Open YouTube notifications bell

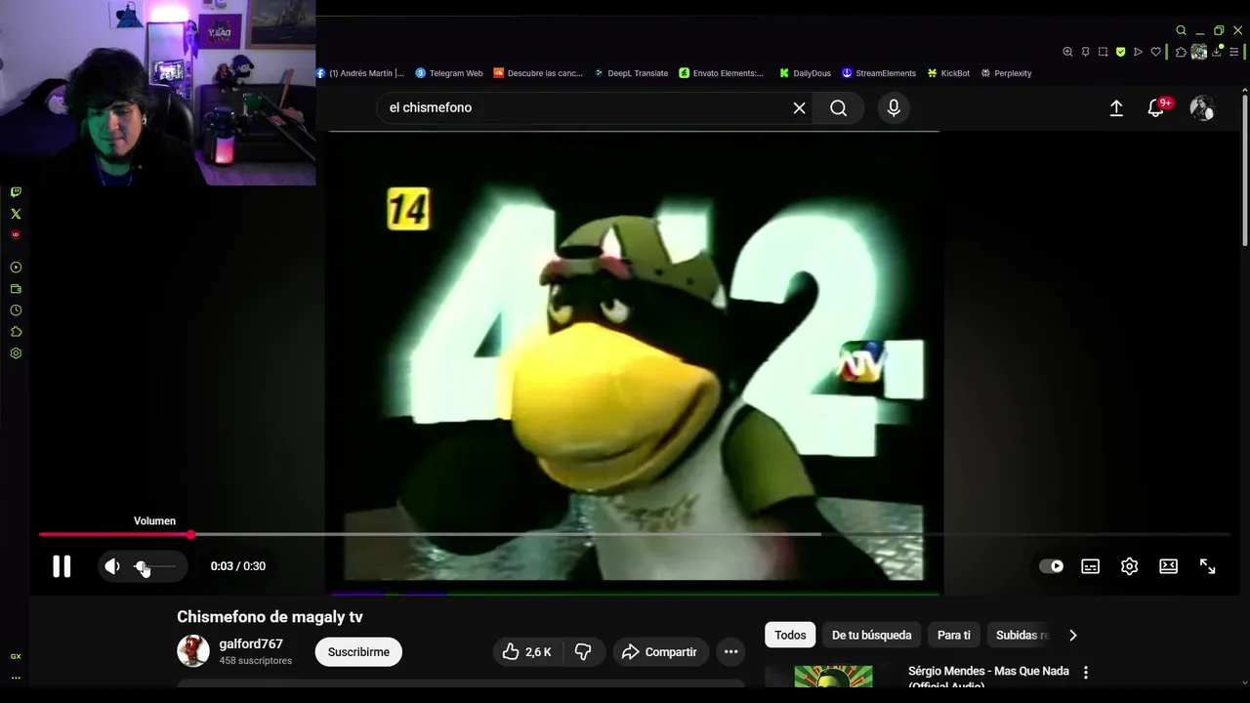pyautogui.click(x=1155, y=107)
